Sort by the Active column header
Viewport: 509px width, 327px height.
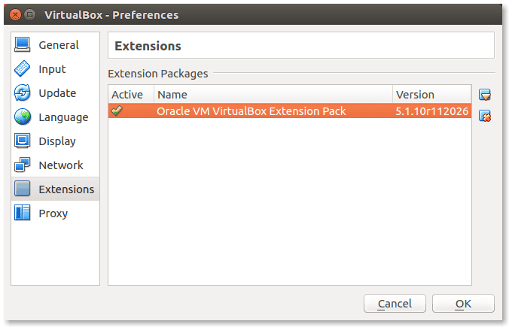(131, 95)
